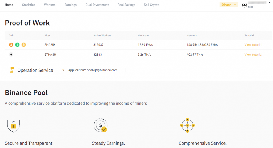View tutorial for ETHASH mining
This screenshot has width=273, height=148.
click(x=253, y=55)
